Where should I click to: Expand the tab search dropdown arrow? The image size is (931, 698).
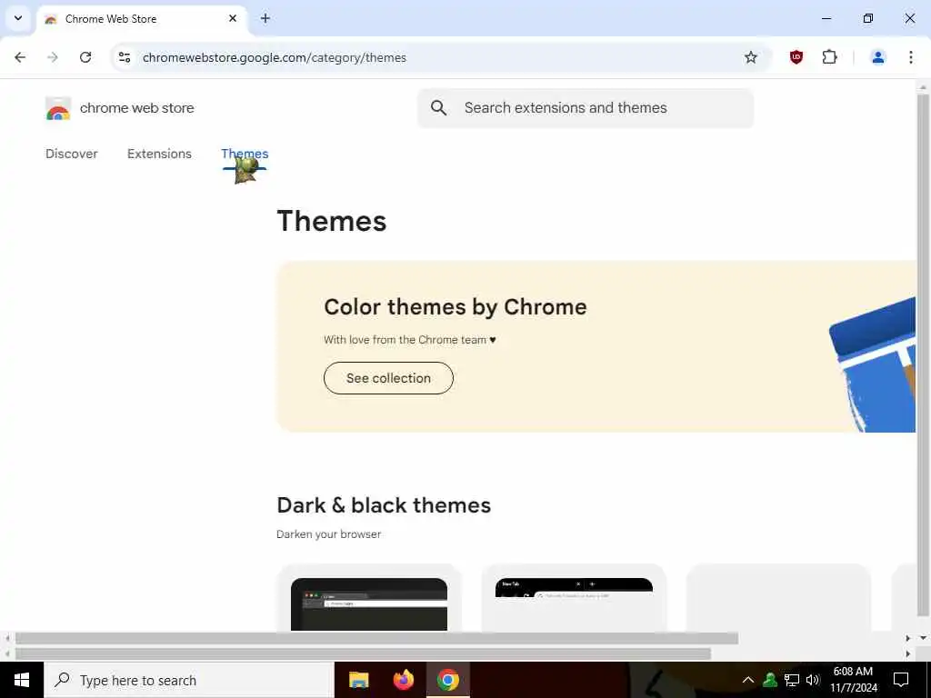(x=18, y=18)
